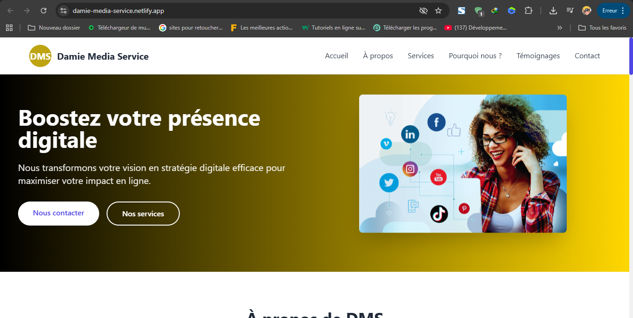Open the Télécharger les prog... bookmark
This screenshot has width=633, height=318.
tap(405, 28)
